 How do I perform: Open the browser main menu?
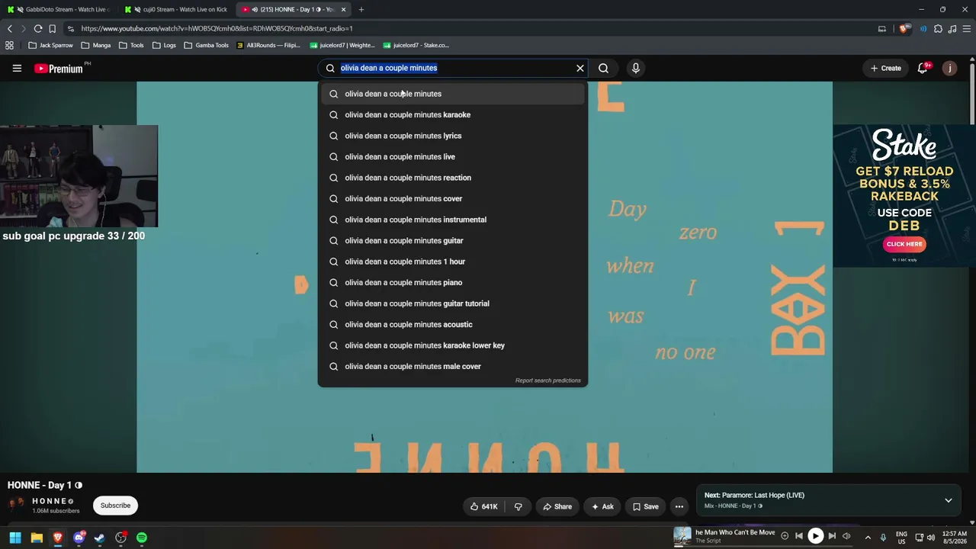(x=967, y=28)
